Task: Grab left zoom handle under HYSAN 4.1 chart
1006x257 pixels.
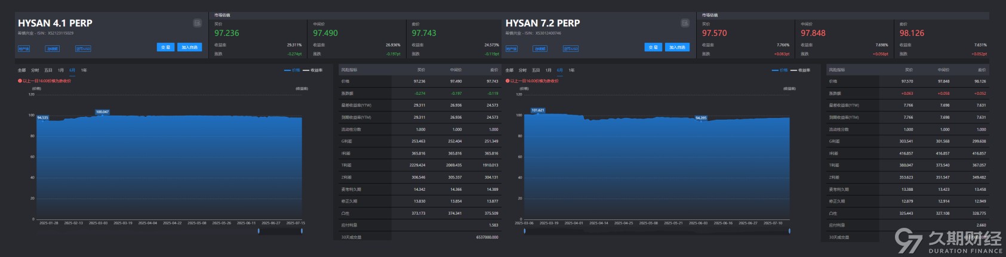Action: point(259,231)
